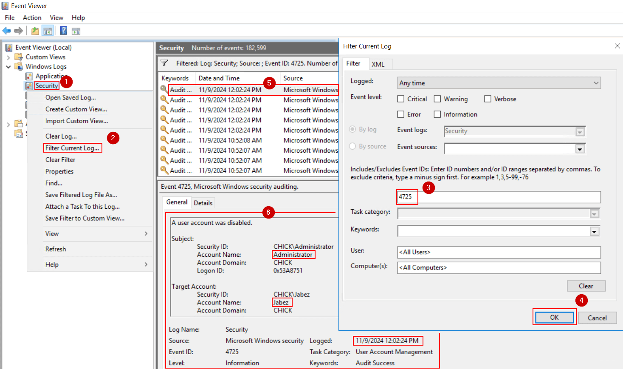Click the Show/Hide Action Pane toolbar icon
The width and height of the screenshot is (623, 369).
pyautogui.click(x=76, y=30)
